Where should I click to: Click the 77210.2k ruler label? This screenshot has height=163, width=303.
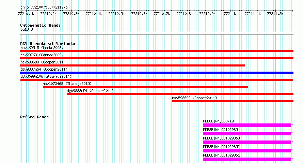pos(48,14)
